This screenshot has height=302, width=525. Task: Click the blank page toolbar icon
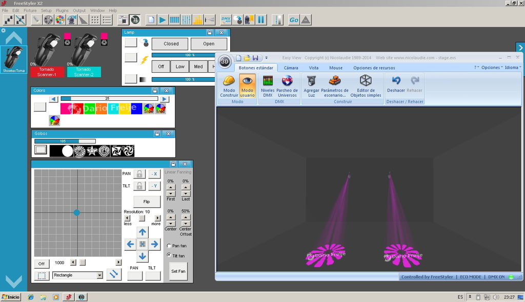[x=151, y=20]
